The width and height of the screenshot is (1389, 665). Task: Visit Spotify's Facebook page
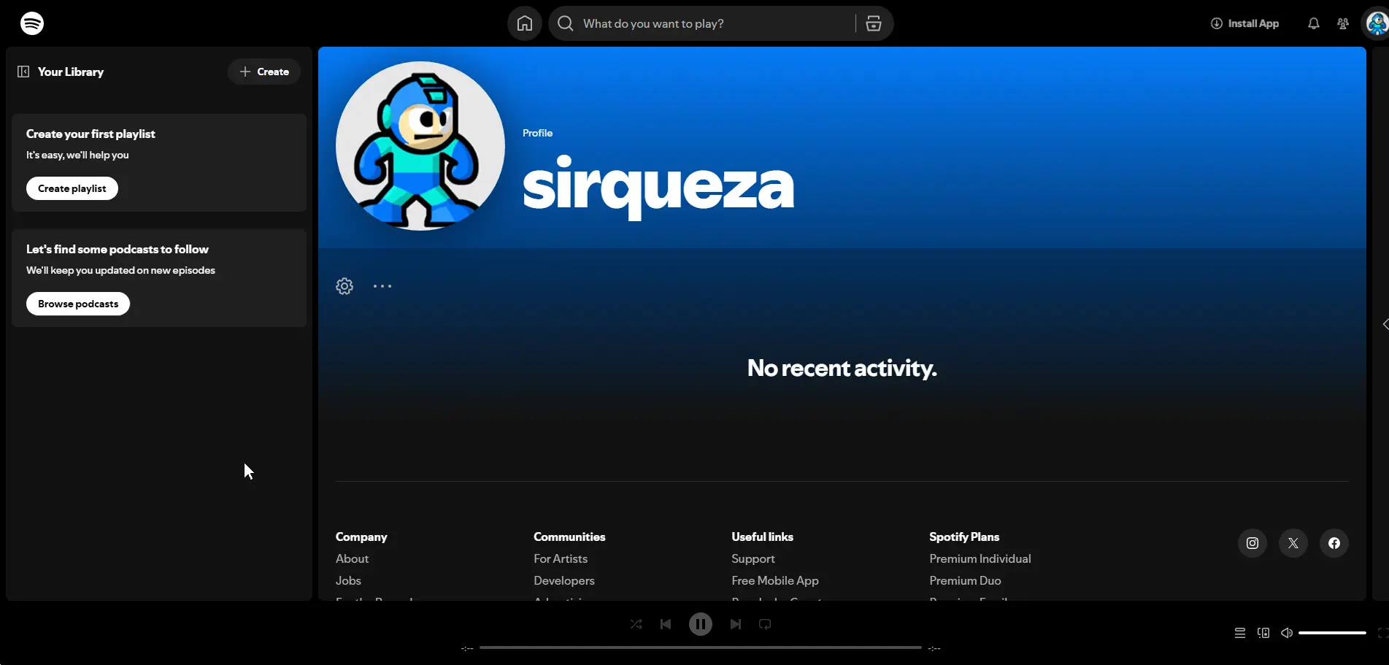tap(1334, 543)
